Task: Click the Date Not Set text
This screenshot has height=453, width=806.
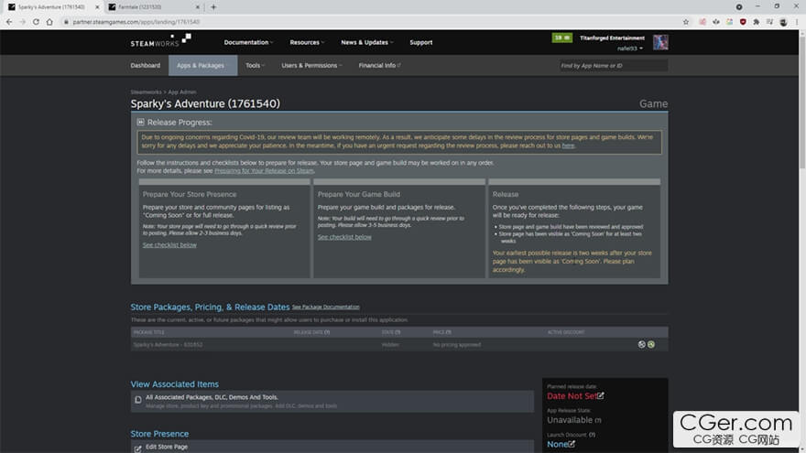Action: 572,396
